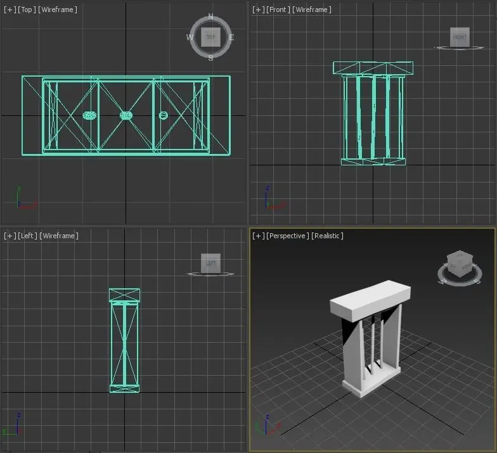Click the W compass point on Top ViewCube
This screenshot has height=453, width=497.
(x=190, y=37)
